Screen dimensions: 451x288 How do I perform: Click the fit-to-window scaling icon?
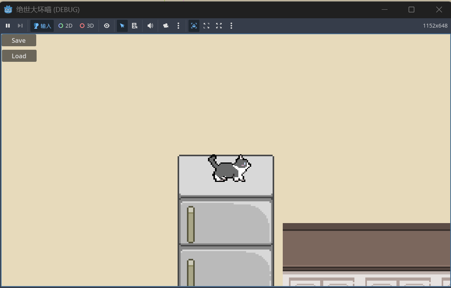pos(206,26)
